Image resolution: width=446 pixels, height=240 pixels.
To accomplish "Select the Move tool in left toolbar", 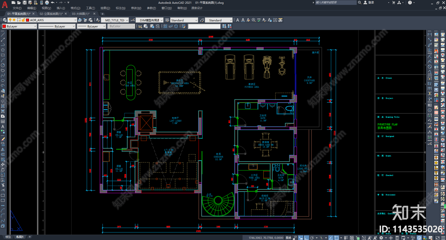I will click(3, 165).
